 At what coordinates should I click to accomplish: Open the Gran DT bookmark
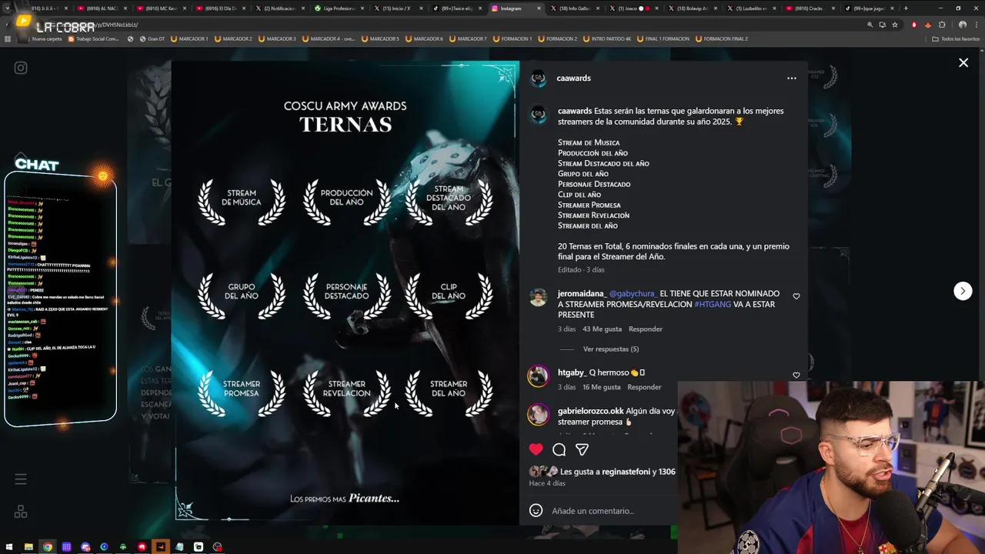pyautogui.click(x=151, y=38)
